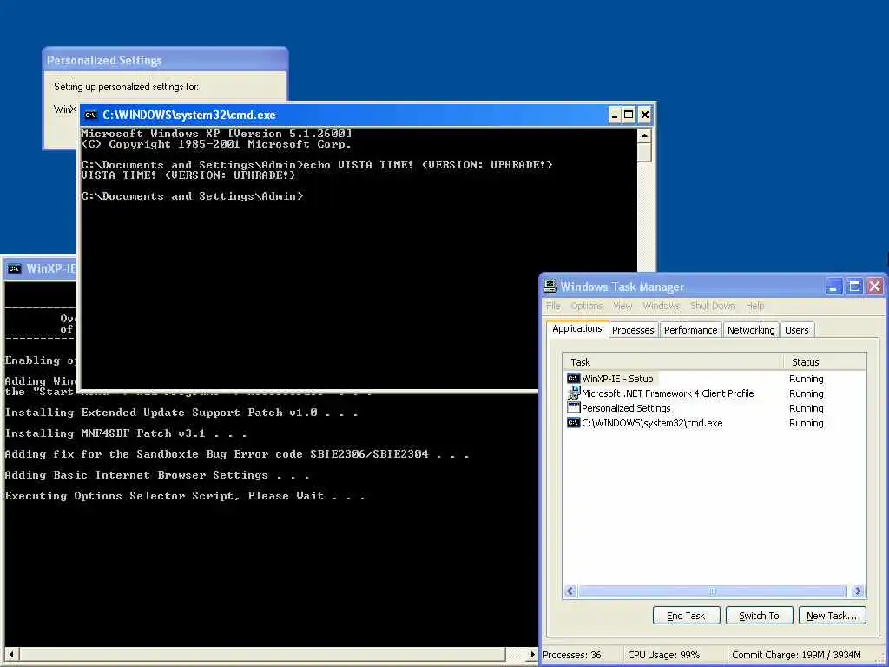The height and width of the screenshot is (667, 889).
Task: Click the New Task... button
Action: [x=832, y=616]
